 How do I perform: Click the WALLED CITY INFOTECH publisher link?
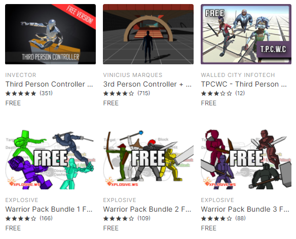[238, 75]
